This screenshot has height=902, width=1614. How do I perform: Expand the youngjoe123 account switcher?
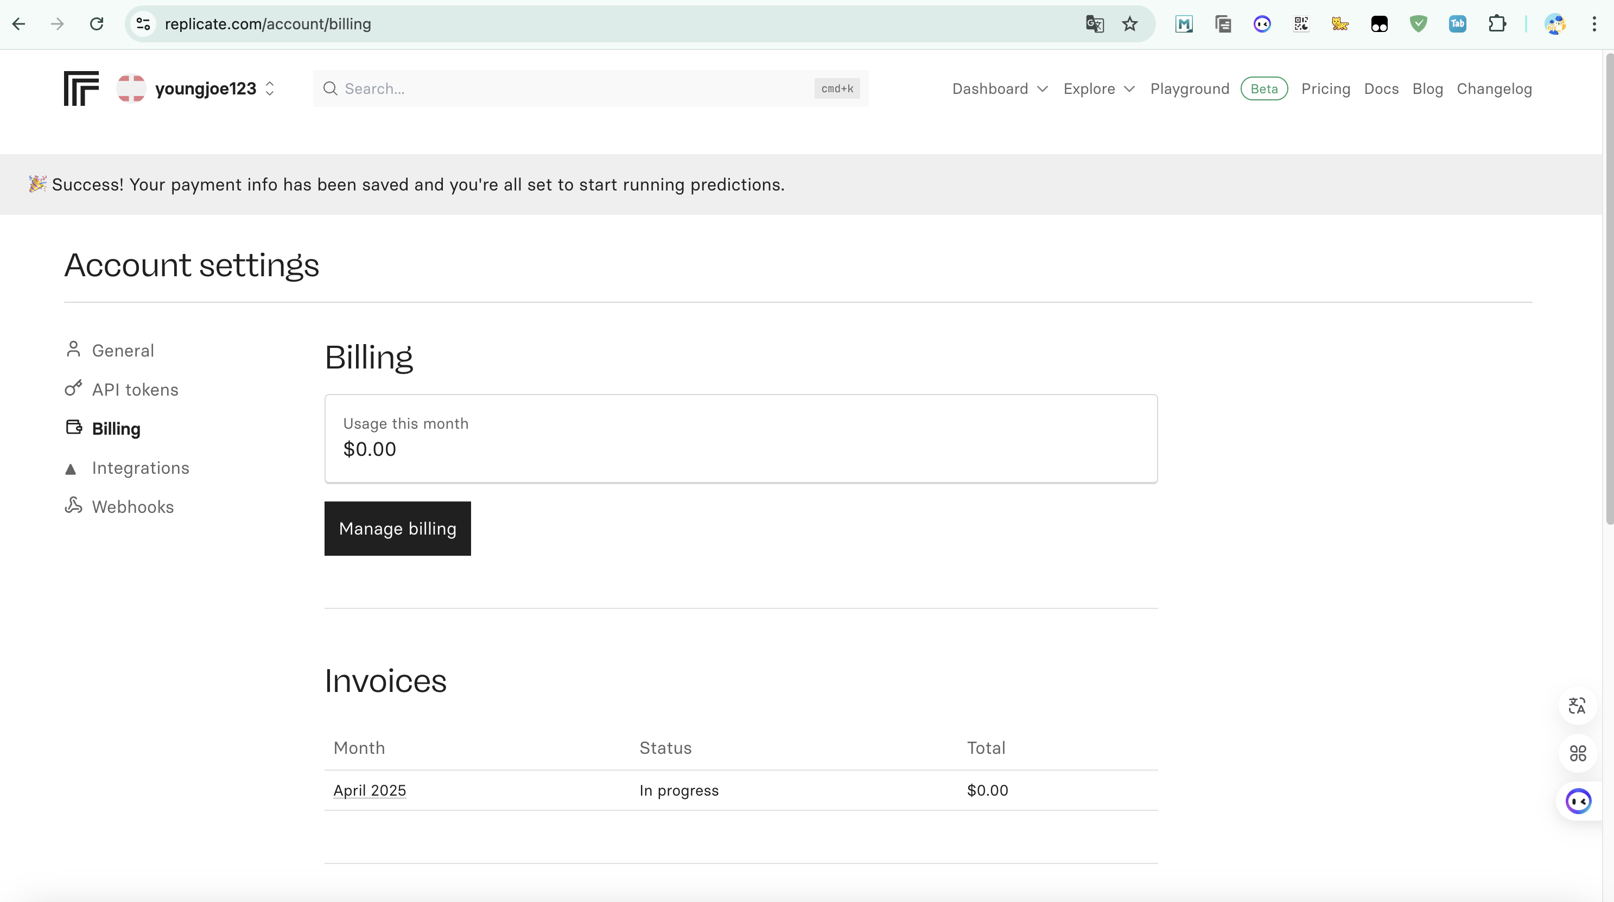tap(270, 88)
